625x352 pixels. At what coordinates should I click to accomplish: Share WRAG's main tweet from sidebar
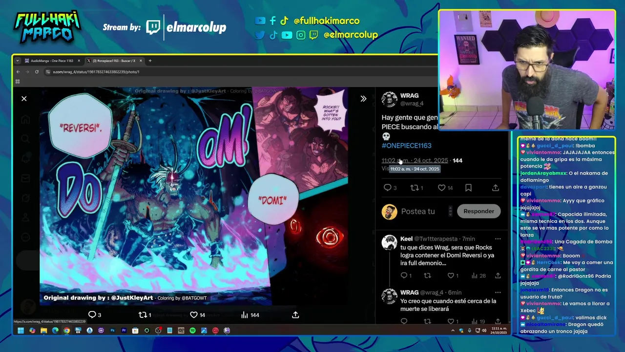coord(495,188)
